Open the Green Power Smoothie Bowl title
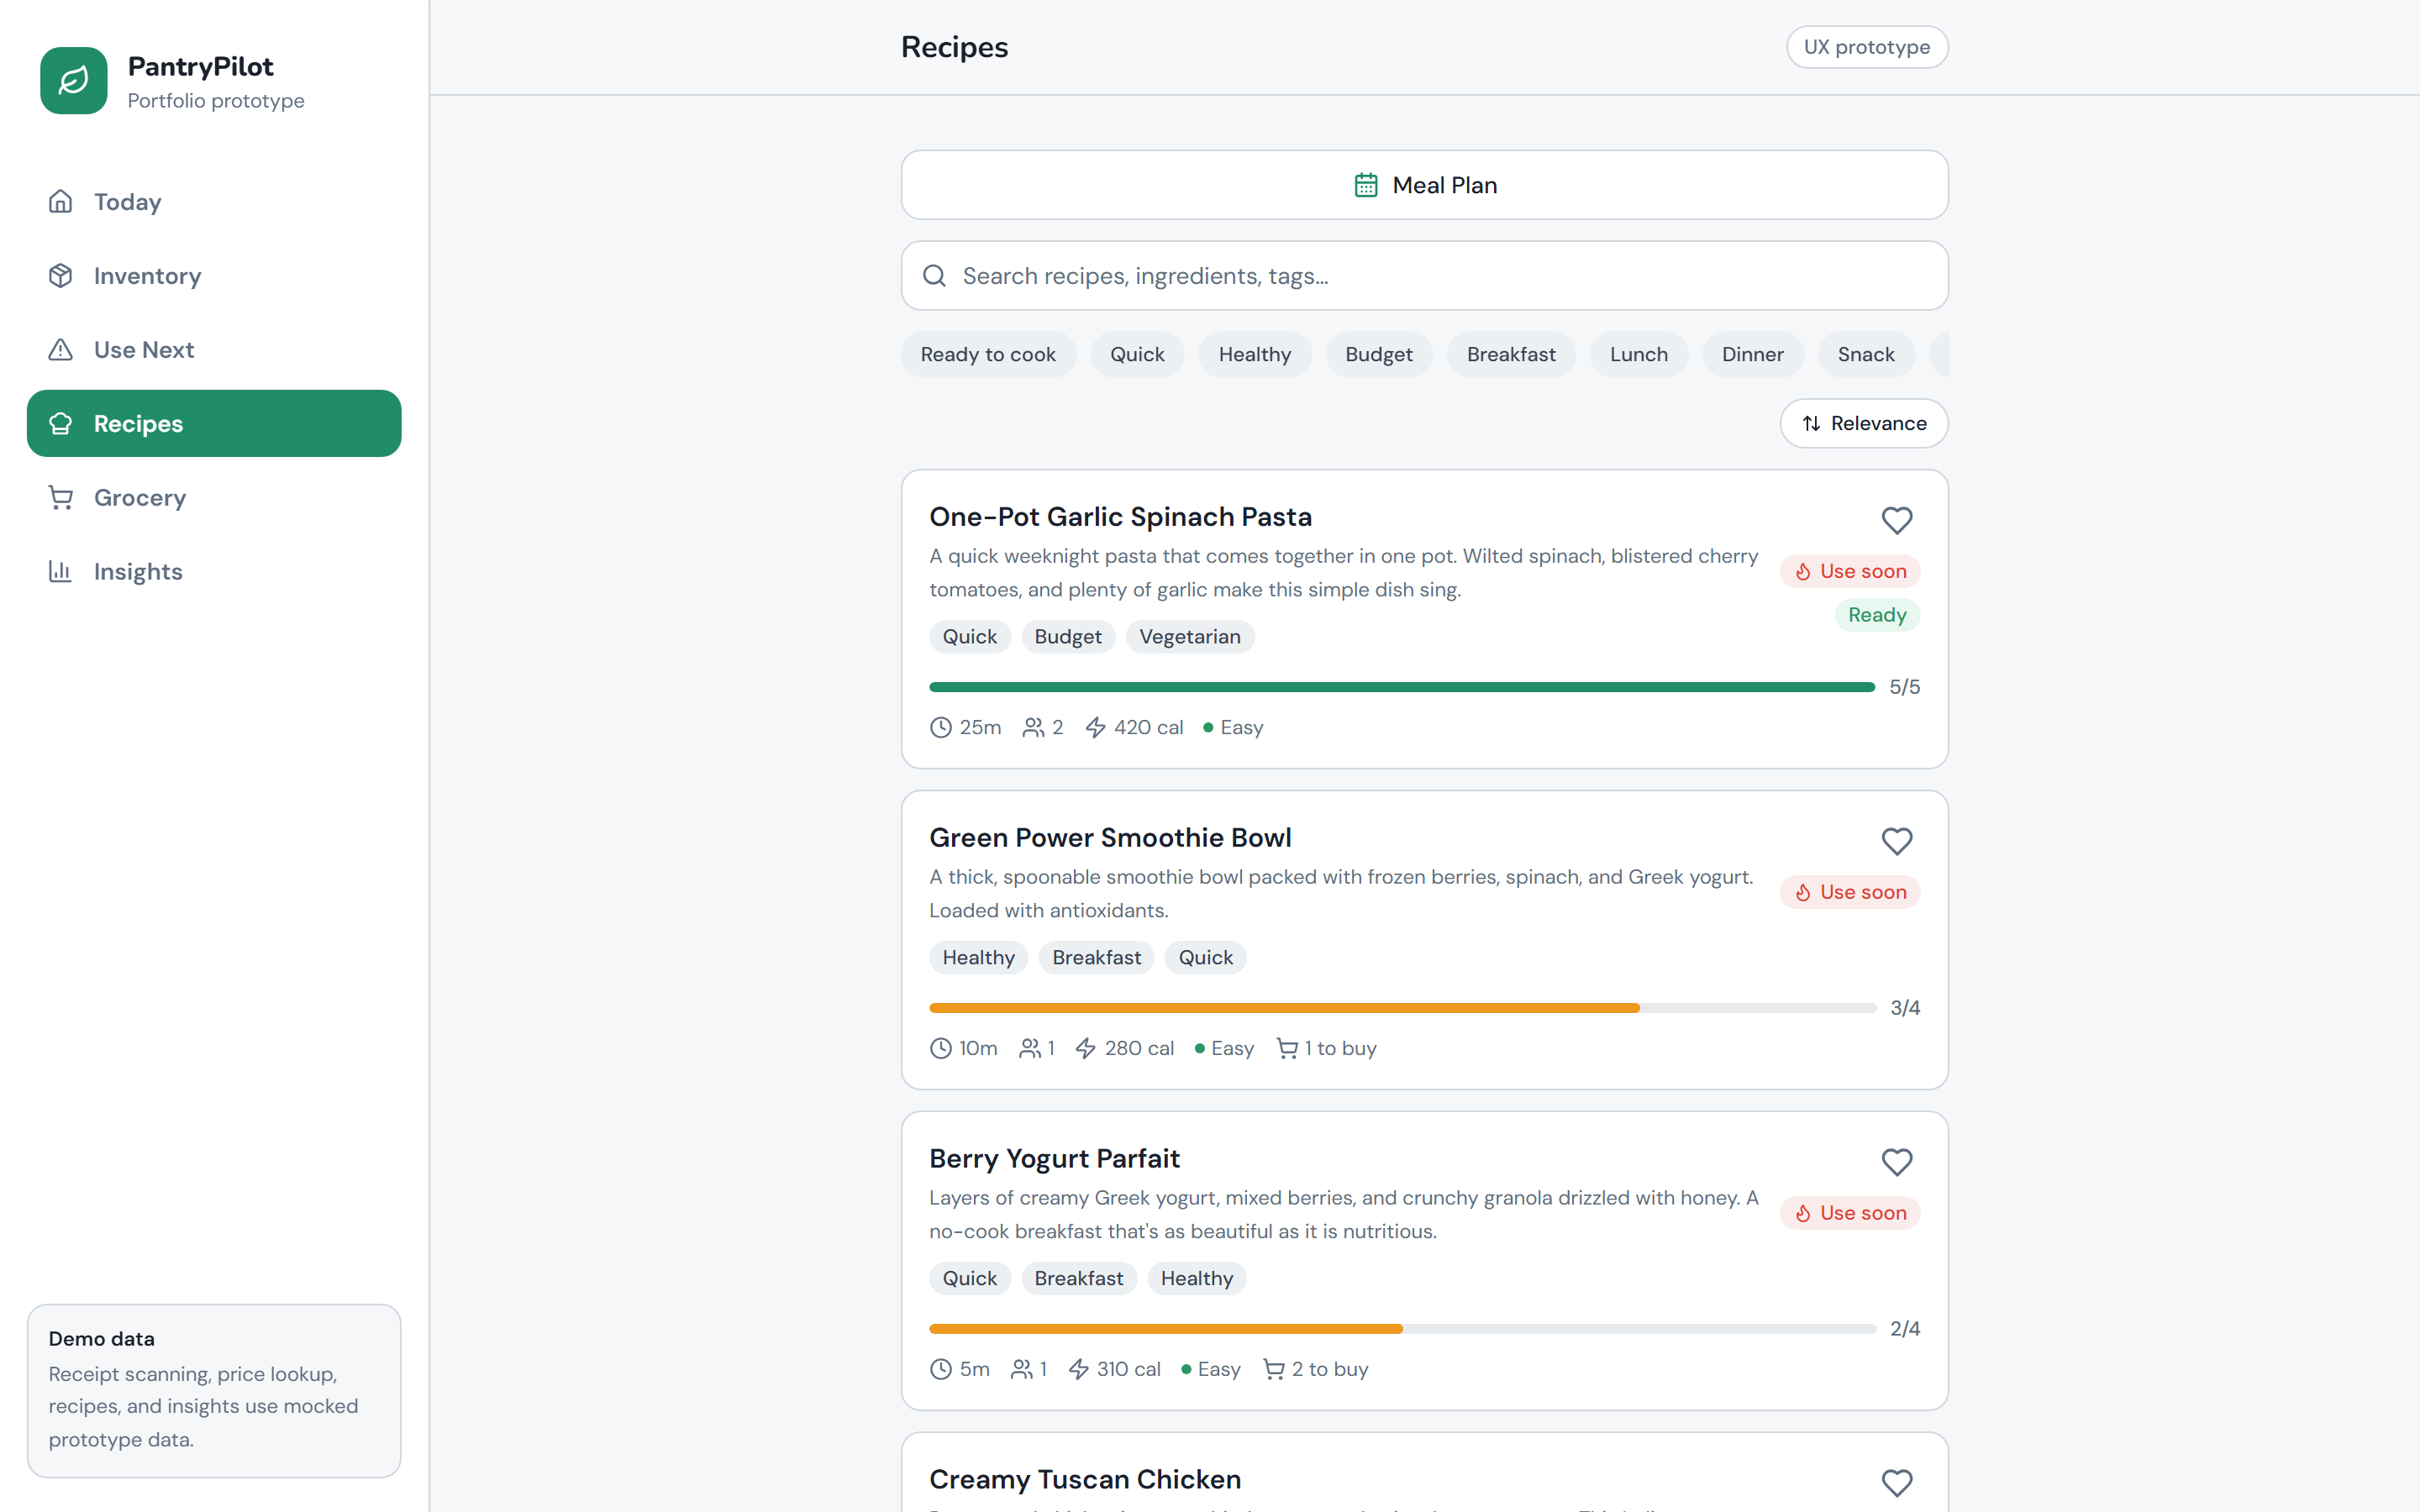Image resolution: width=2420 pixels, height=1512 pixels. pyautogui.click(x=1110, y=838)
